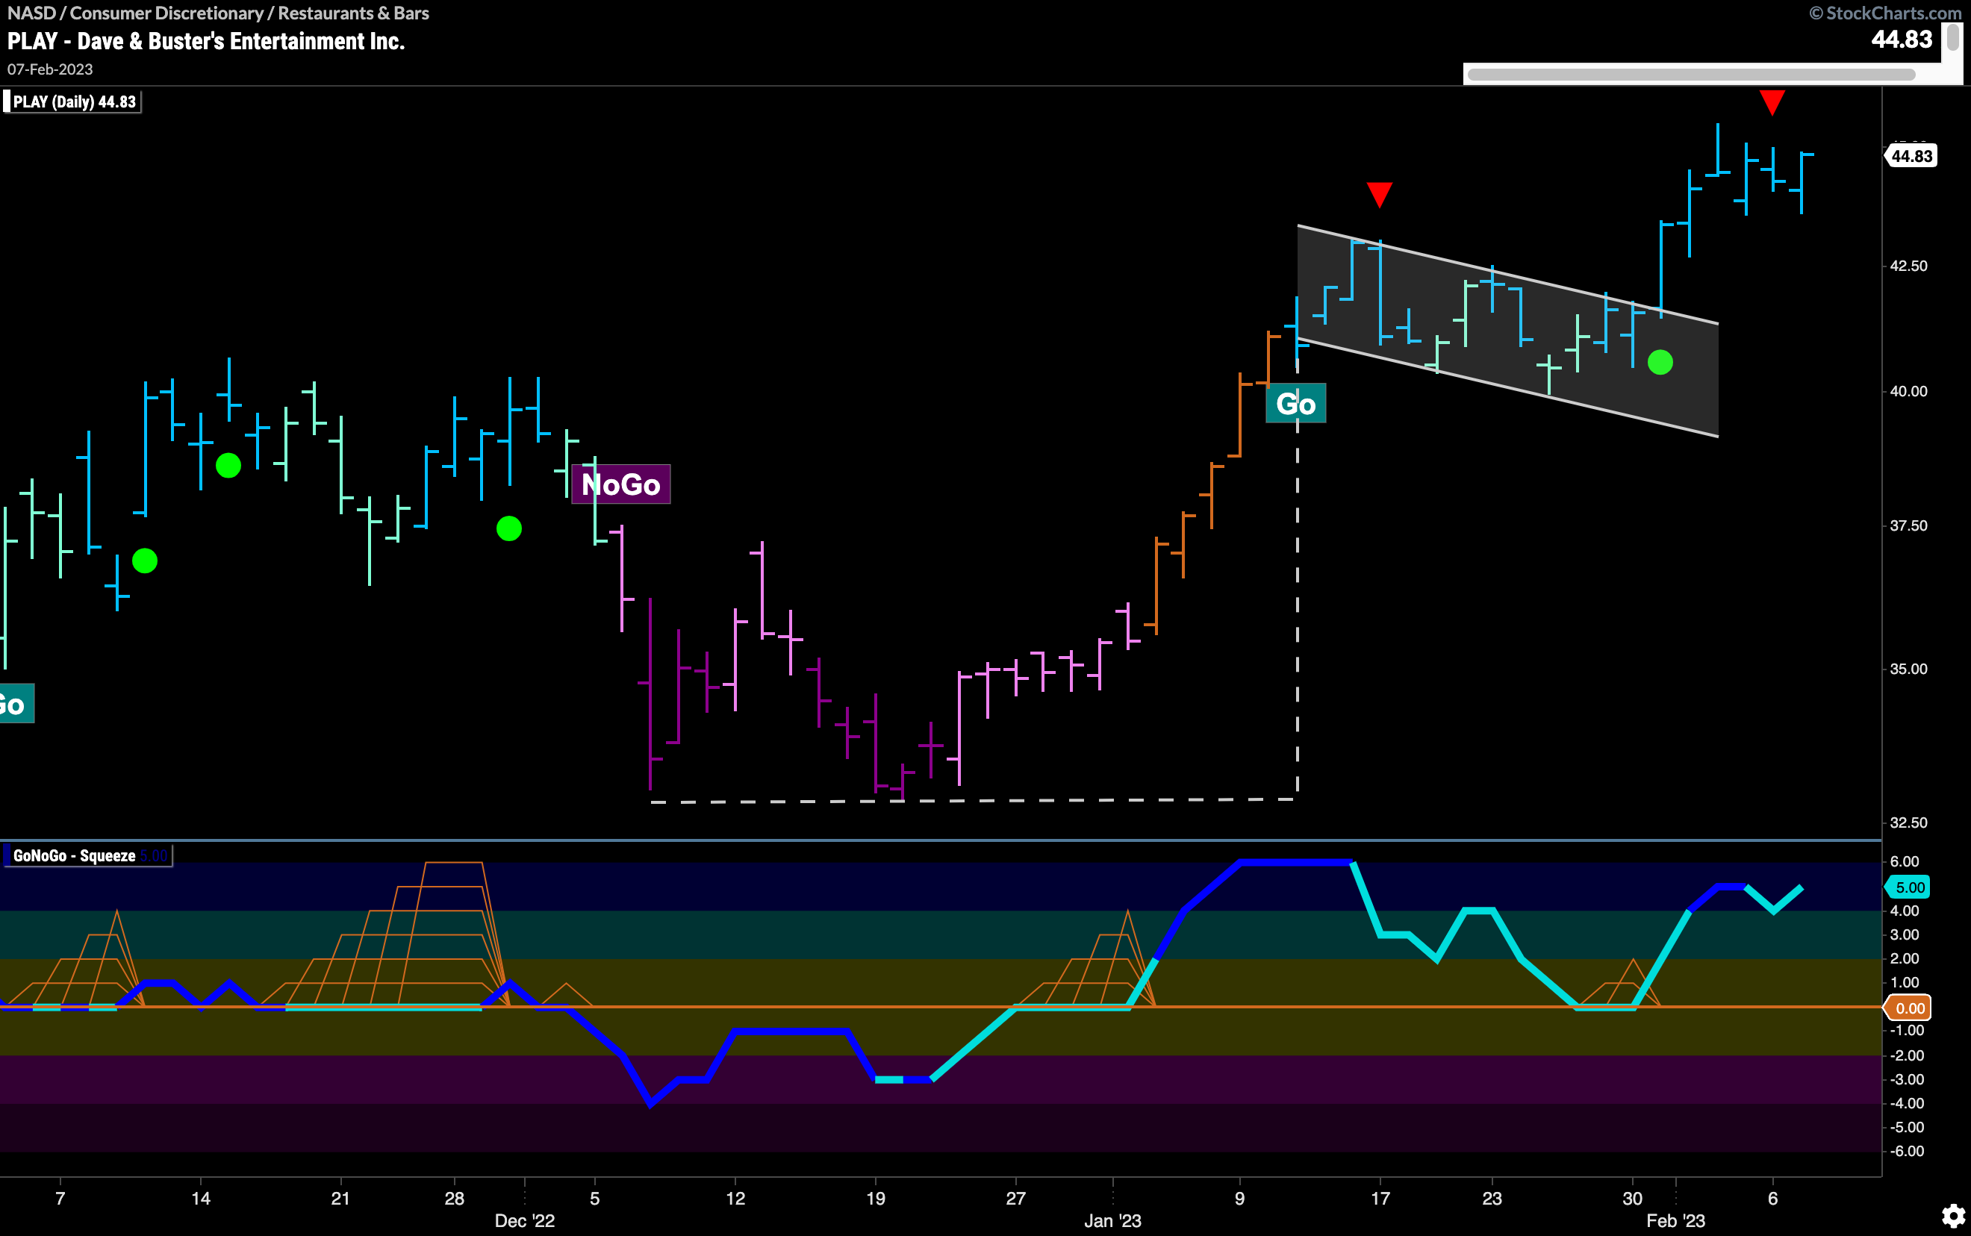Open chart settings gear icon
Screen dimensions: 1971x1236
[x=1953, y=1215]
